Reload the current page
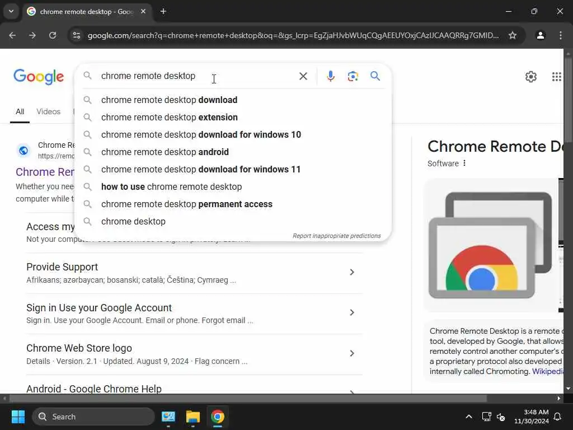Screen dimensions: 573x430 pos(53,35)
